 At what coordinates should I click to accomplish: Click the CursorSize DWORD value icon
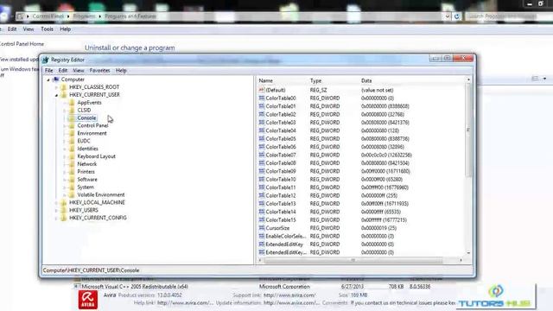coord(261,228)
